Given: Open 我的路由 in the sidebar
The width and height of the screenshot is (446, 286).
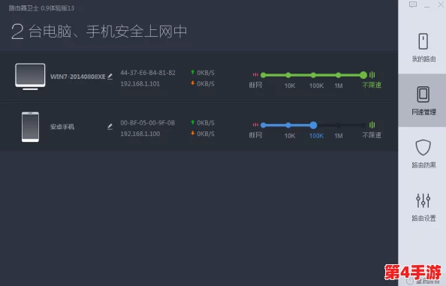Looking at the screenshot, I should coord(423,47).
